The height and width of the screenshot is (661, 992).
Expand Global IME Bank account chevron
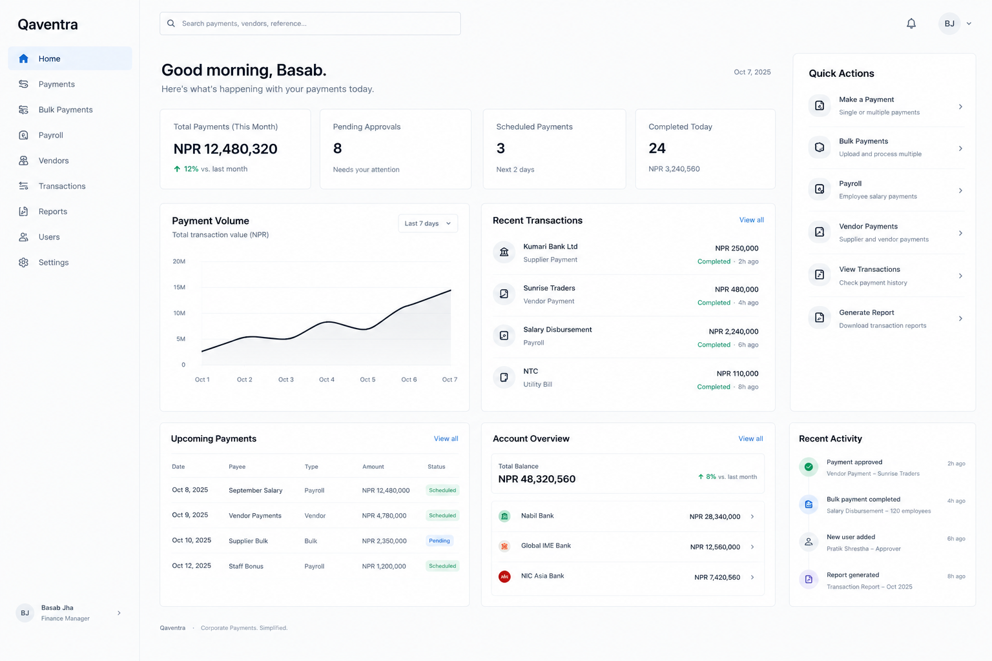coord(752,547)
